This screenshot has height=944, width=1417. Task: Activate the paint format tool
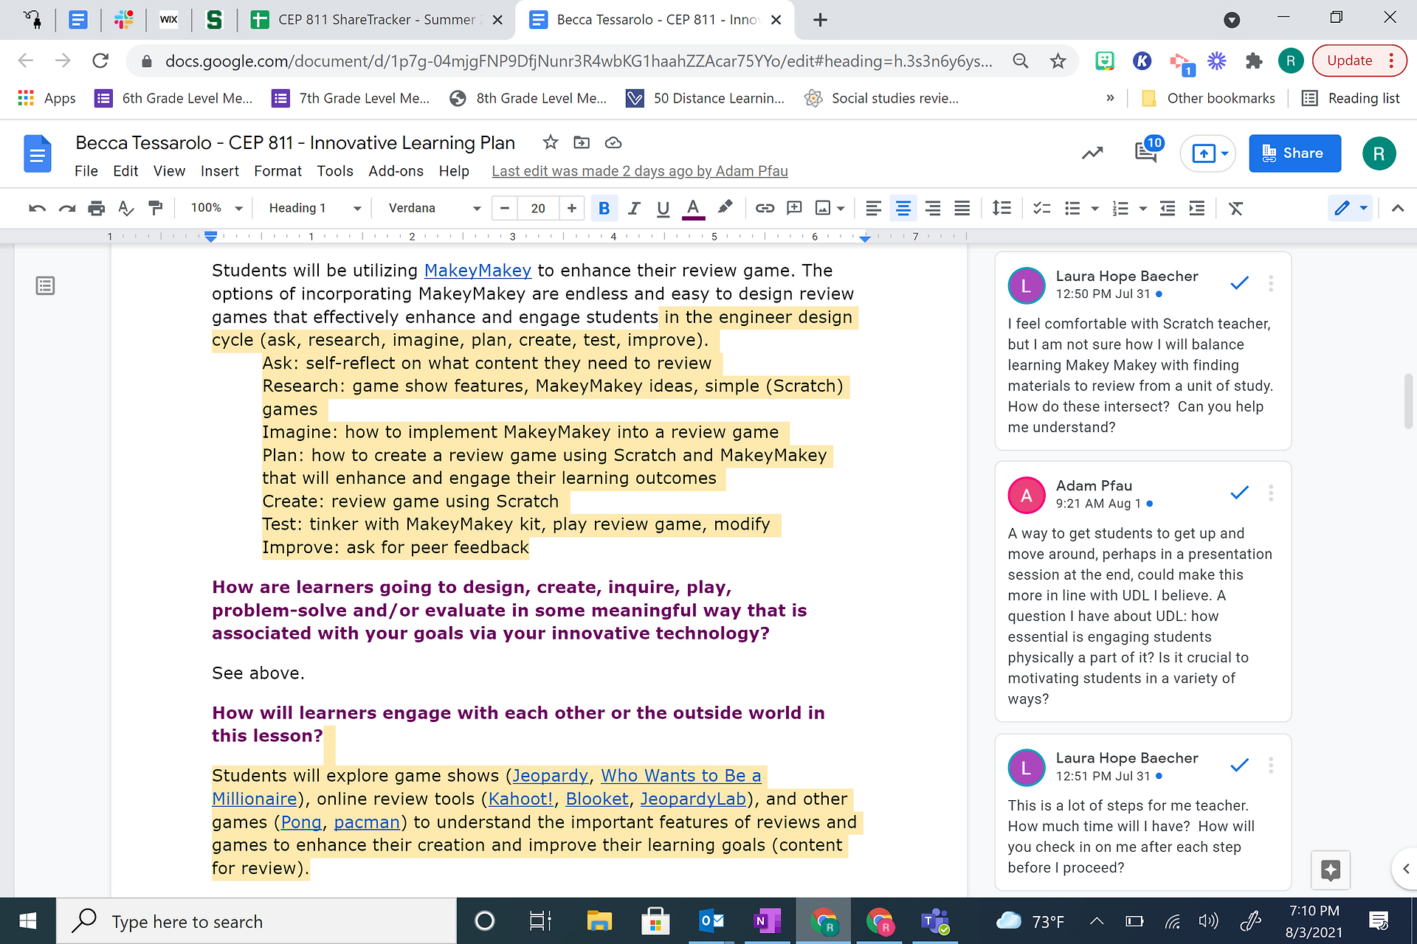pyautogui.click(x=156, y=209)
